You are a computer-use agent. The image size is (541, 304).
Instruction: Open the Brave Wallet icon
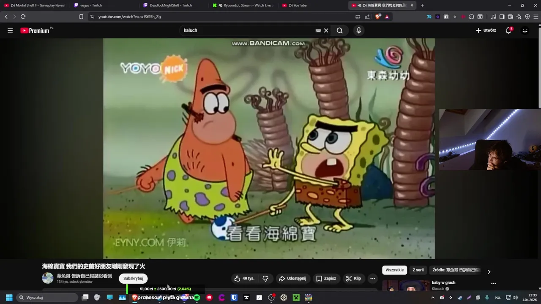(x=510, y=16)
